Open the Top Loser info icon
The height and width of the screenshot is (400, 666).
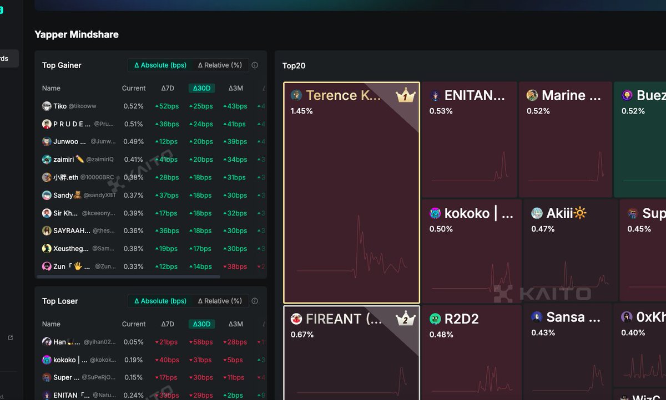255,301
